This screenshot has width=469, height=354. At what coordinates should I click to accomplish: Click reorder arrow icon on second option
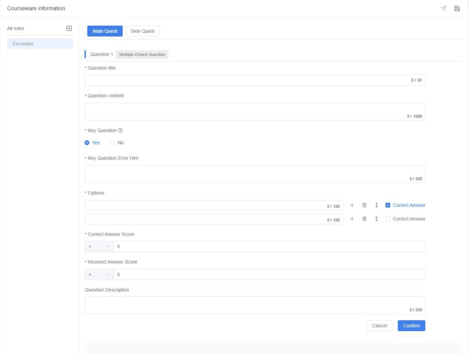pyautogui.click(x=376, y=219)
